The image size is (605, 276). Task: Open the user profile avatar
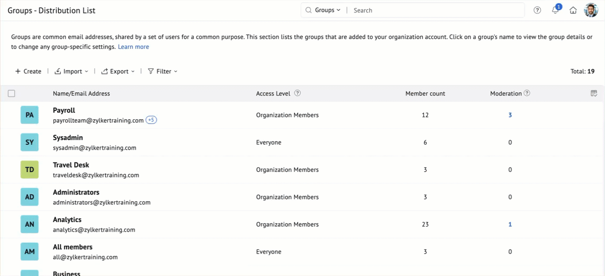point(591,10)
